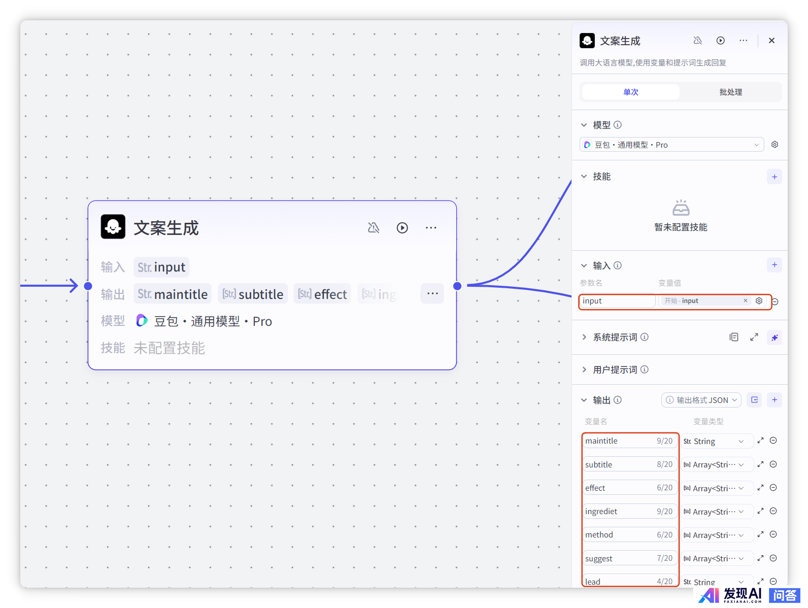Click the AI optimize icon in 系统提示词 row
Image resolution: width=808 pixels, height=608 pixels.
click(774, 337)
